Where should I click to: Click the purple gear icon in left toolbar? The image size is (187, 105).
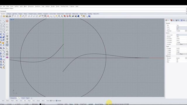7,57
